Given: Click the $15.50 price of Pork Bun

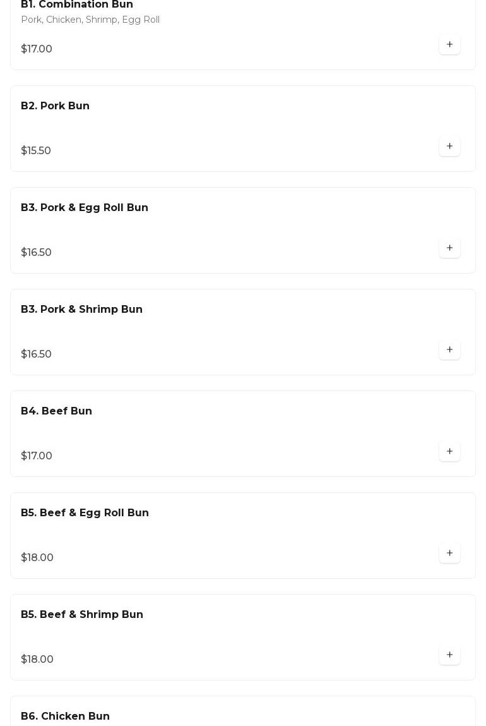Looking at the screenshot, I should [36, 151].
